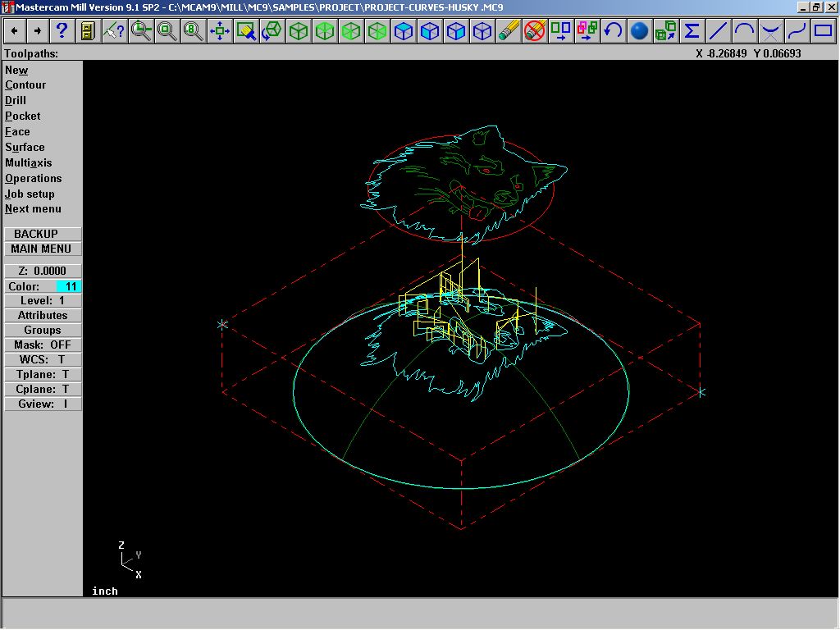
Task: Click the 'inch' units label
Action: pos(105,591)
